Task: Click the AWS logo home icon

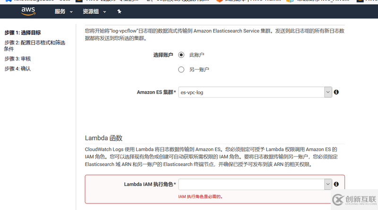Action: [28, 11]
